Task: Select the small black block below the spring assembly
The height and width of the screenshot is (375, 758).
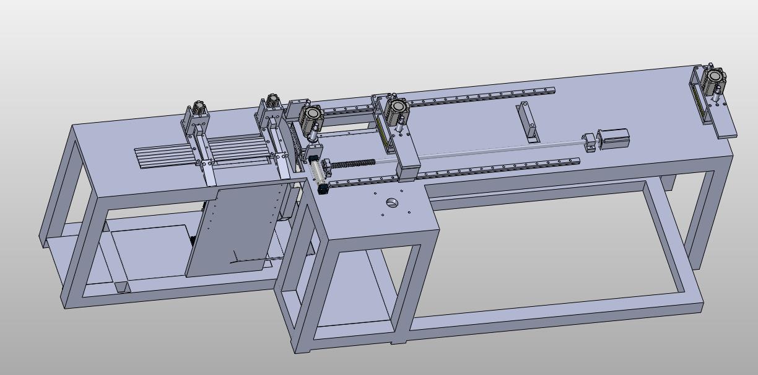Action: pyautogui.click(x=323, y=188)
